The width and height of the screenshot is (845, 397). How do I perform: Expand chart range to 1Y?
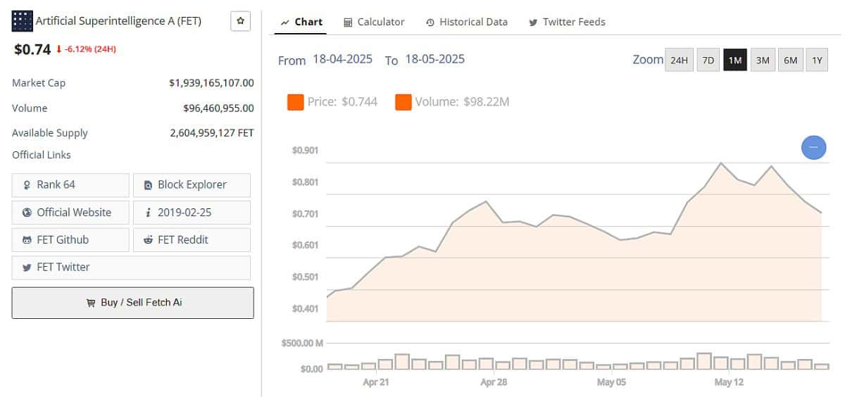coord(817,60)
